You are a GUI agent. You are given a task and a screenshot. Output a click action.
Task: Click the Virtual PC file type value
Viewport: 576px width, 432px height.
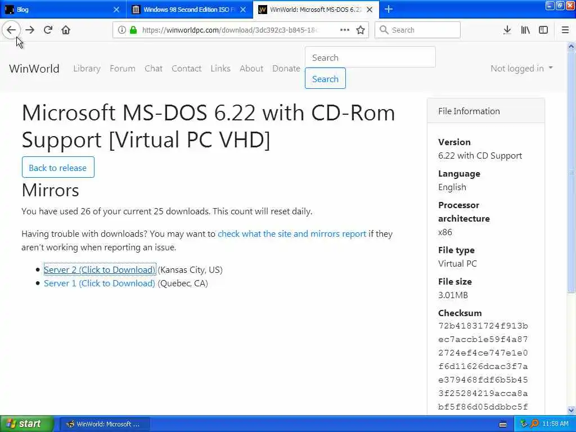457,263
